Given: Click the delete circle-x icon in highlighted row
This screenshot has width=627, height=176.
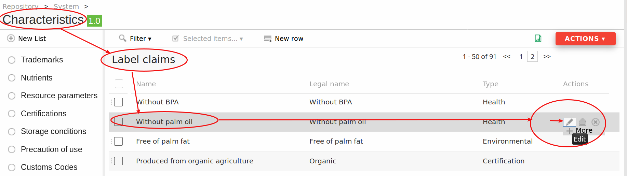Looking at the screenshot, I should coord(596,122).
